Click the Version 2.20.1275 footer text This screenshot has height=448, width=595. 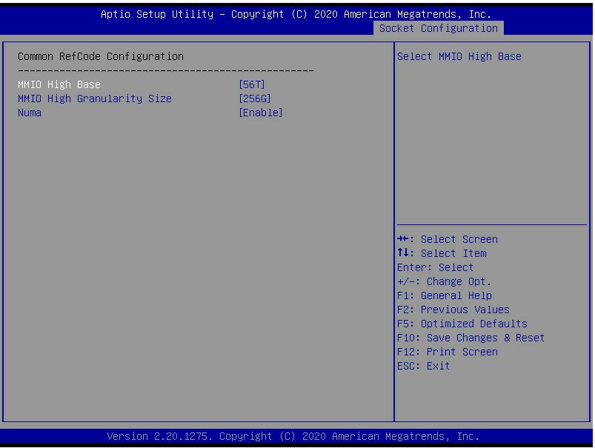click(x=293, y=436)
